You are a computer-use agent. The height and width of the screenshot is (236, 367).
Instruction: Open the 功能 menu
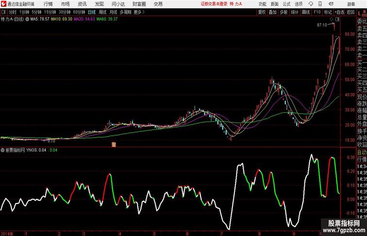(x=262, y=4)
